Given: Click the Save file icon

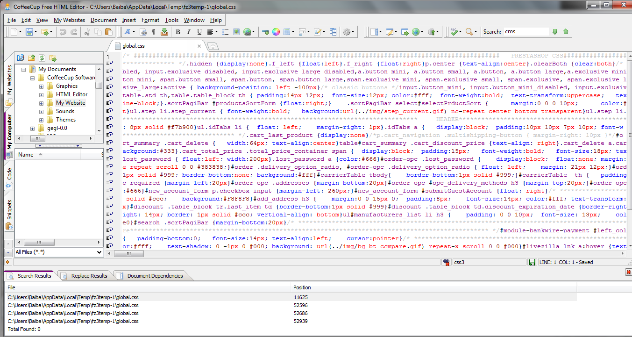Looking at the screenshot, I should tap(29, 32).
